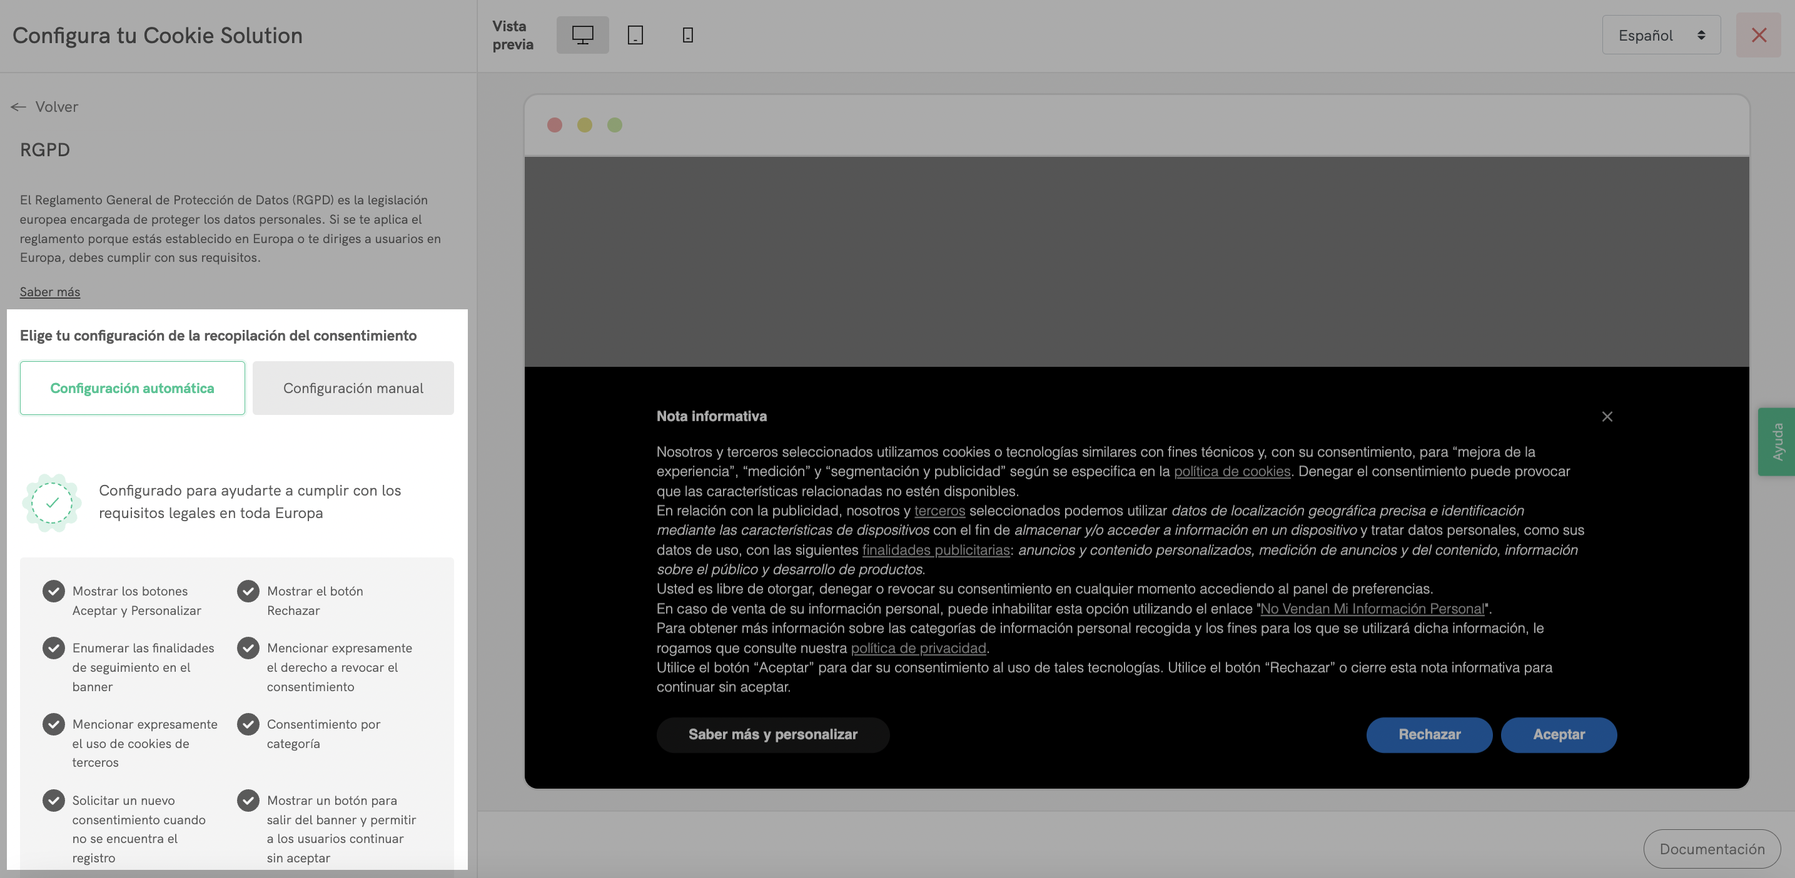Open the política de cookies link
The width and height of the screenshot is (1795, 878).
[1231, 471]
